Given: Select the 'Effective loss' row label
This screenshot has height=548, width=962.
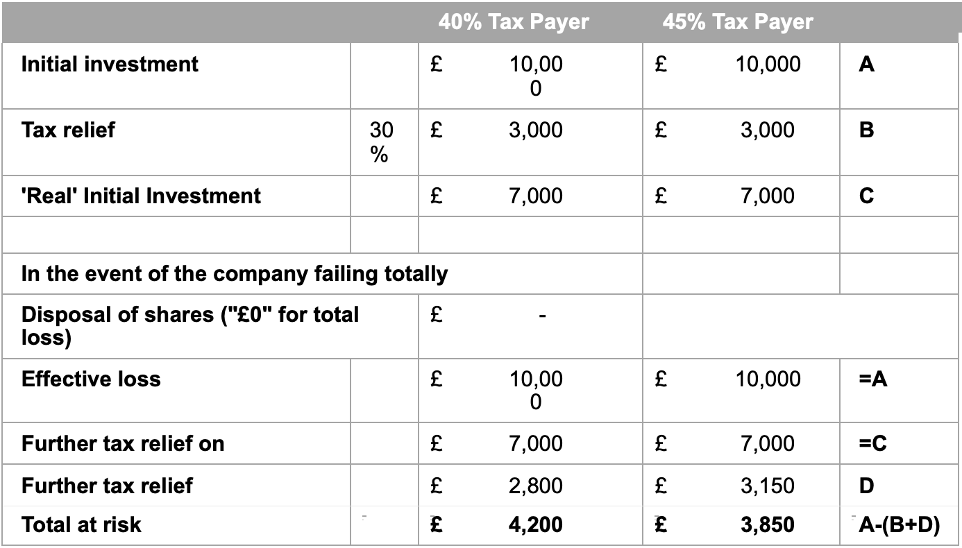Looking at the screenshot, I should point(91,379).
